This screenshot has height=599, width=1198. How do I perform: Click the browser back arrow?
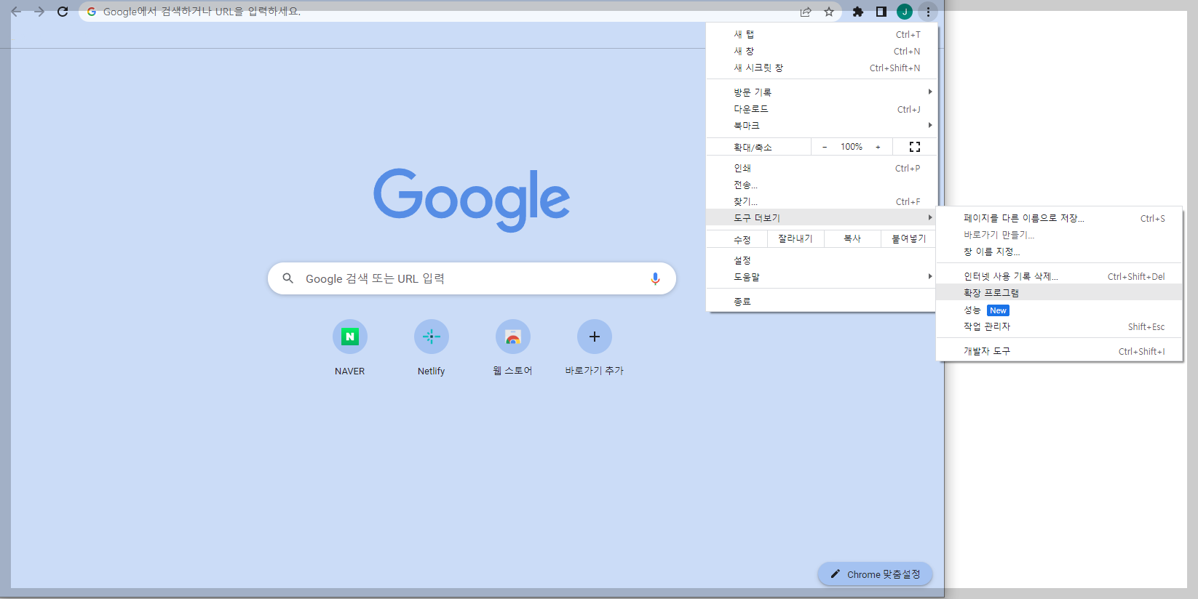coord(16,12)
